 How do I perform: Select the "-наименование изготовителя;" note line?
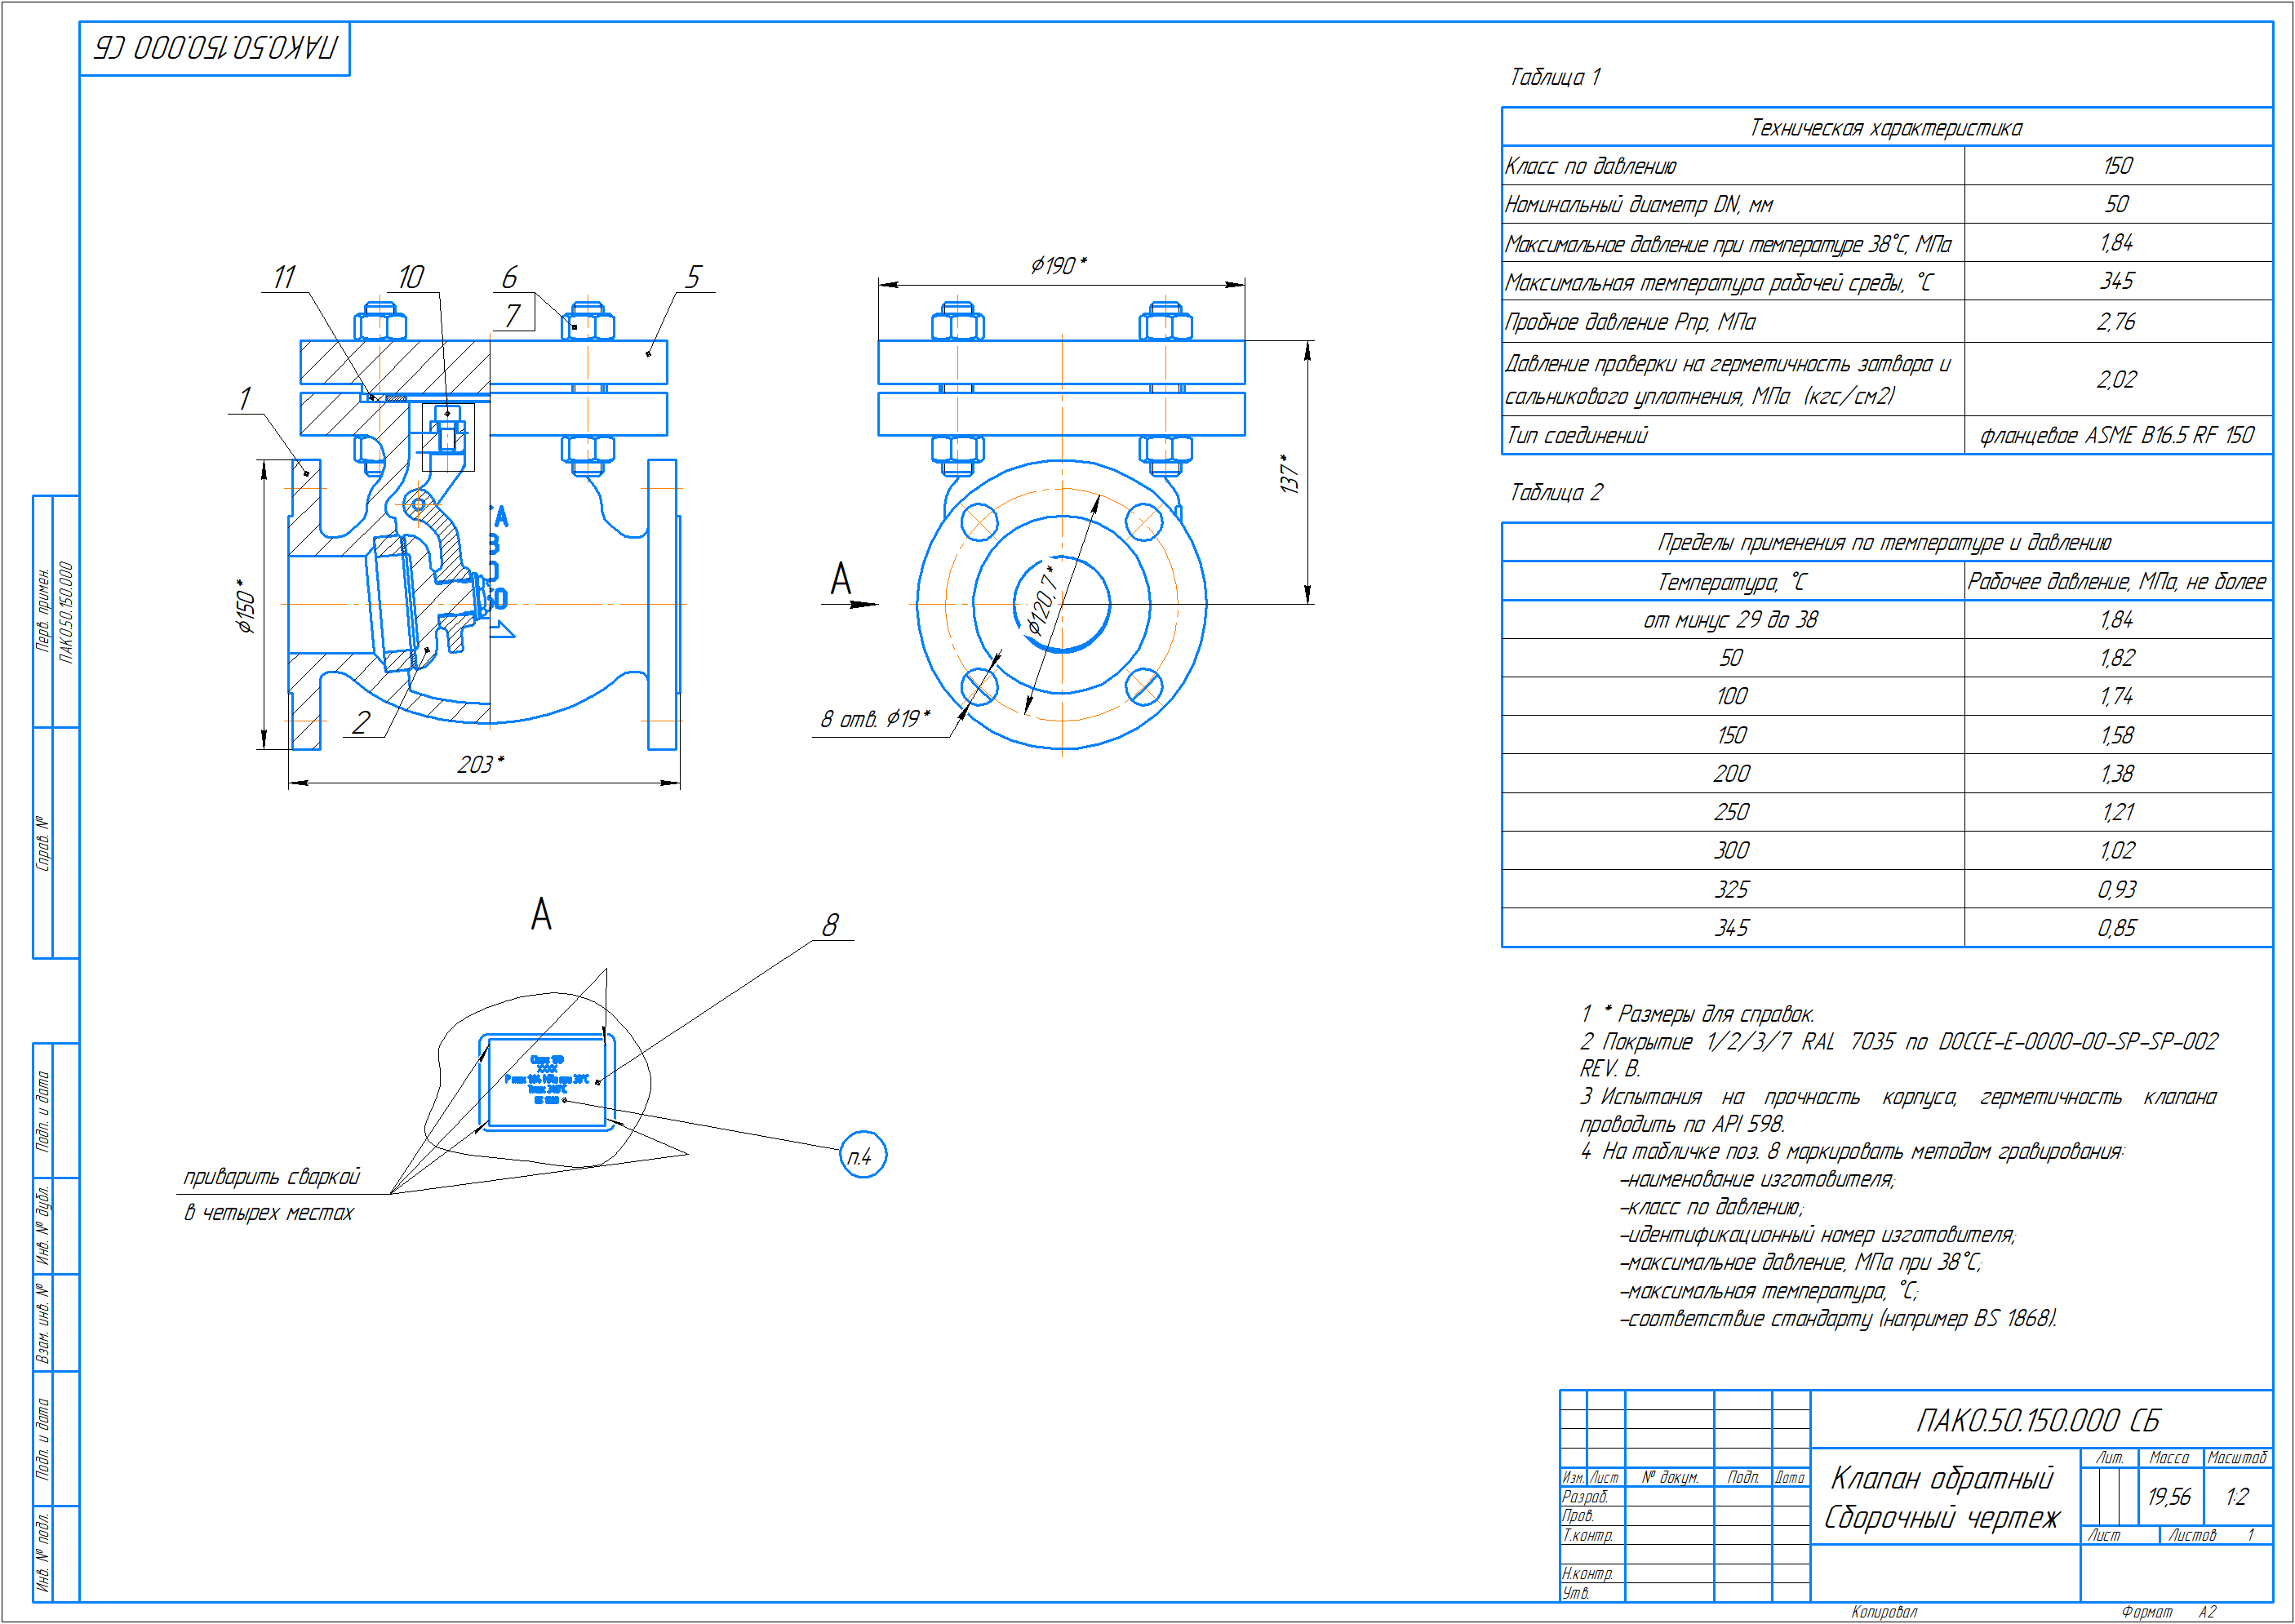point(1757,1181)
